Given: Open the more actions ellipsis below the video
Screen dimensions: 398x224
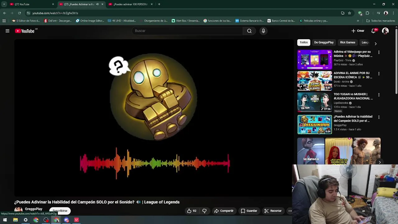Looking at the screenshot, I should pos(290,211).
